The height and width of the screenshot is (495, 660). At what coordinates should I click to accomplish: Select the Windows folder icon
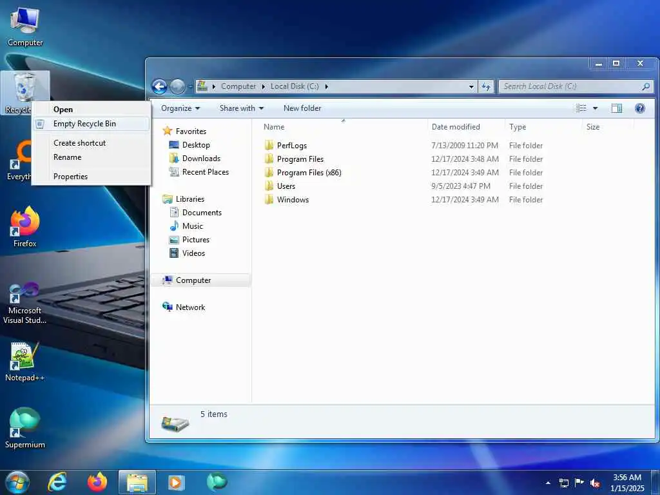269,200
